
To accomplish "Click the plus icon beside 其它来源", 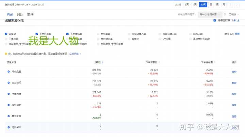I will pos(9,116).
